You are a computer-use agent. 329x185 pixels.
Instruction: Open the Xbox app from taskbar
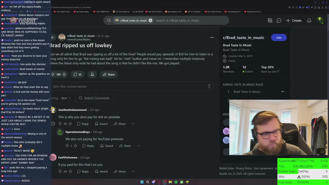[x=181, y=182]
